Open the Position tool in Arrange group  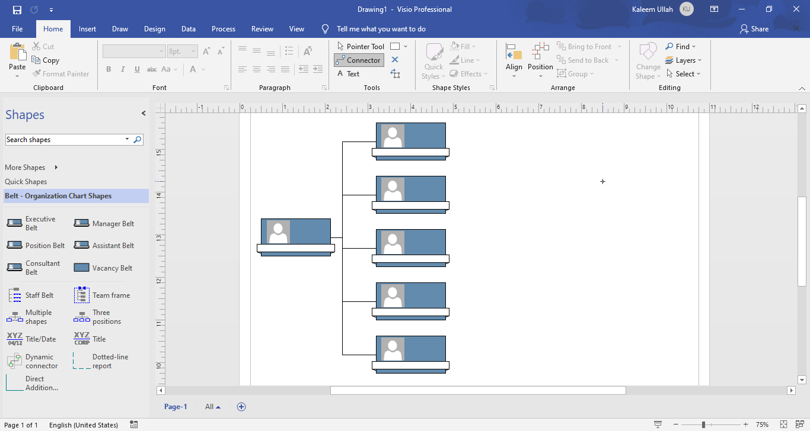coord(540,59)
